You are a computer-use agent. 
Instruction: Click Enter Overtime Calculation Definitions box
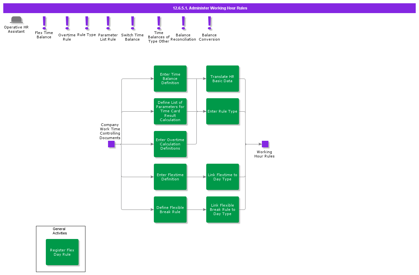[170, 144]
